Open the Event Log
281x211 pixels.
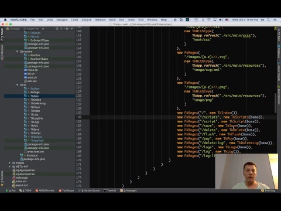pyautogui.click(x=268, y=190)
